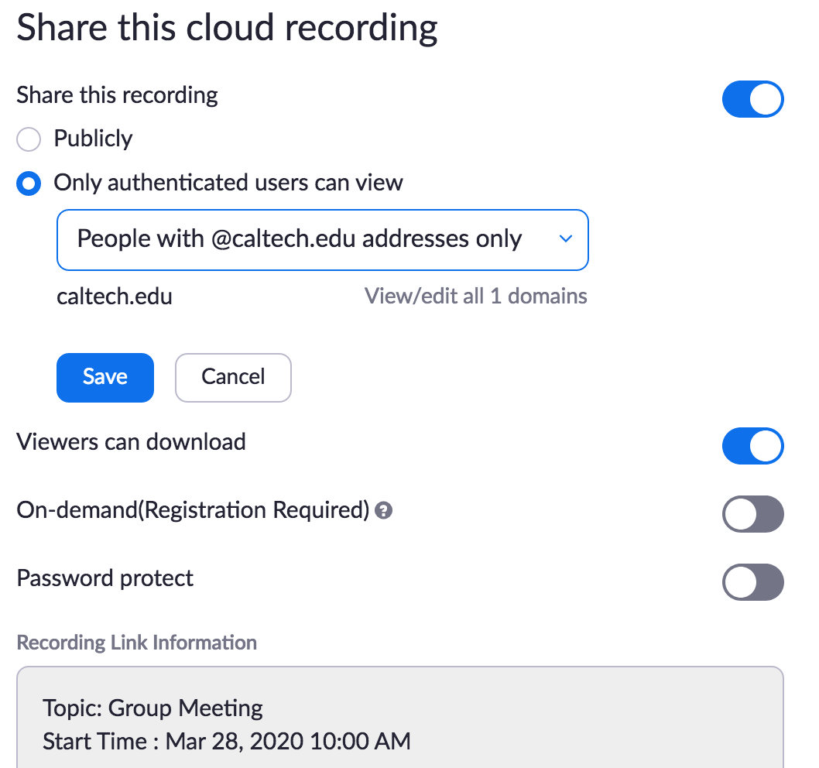Choose the Only authenticated users radio button
The image size is (819, 768).
(x=29, y=184)
